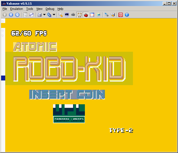Switch to fullscreen with the expand arrows icon
This screenshot has width=178, height=153.
point(92,15)
